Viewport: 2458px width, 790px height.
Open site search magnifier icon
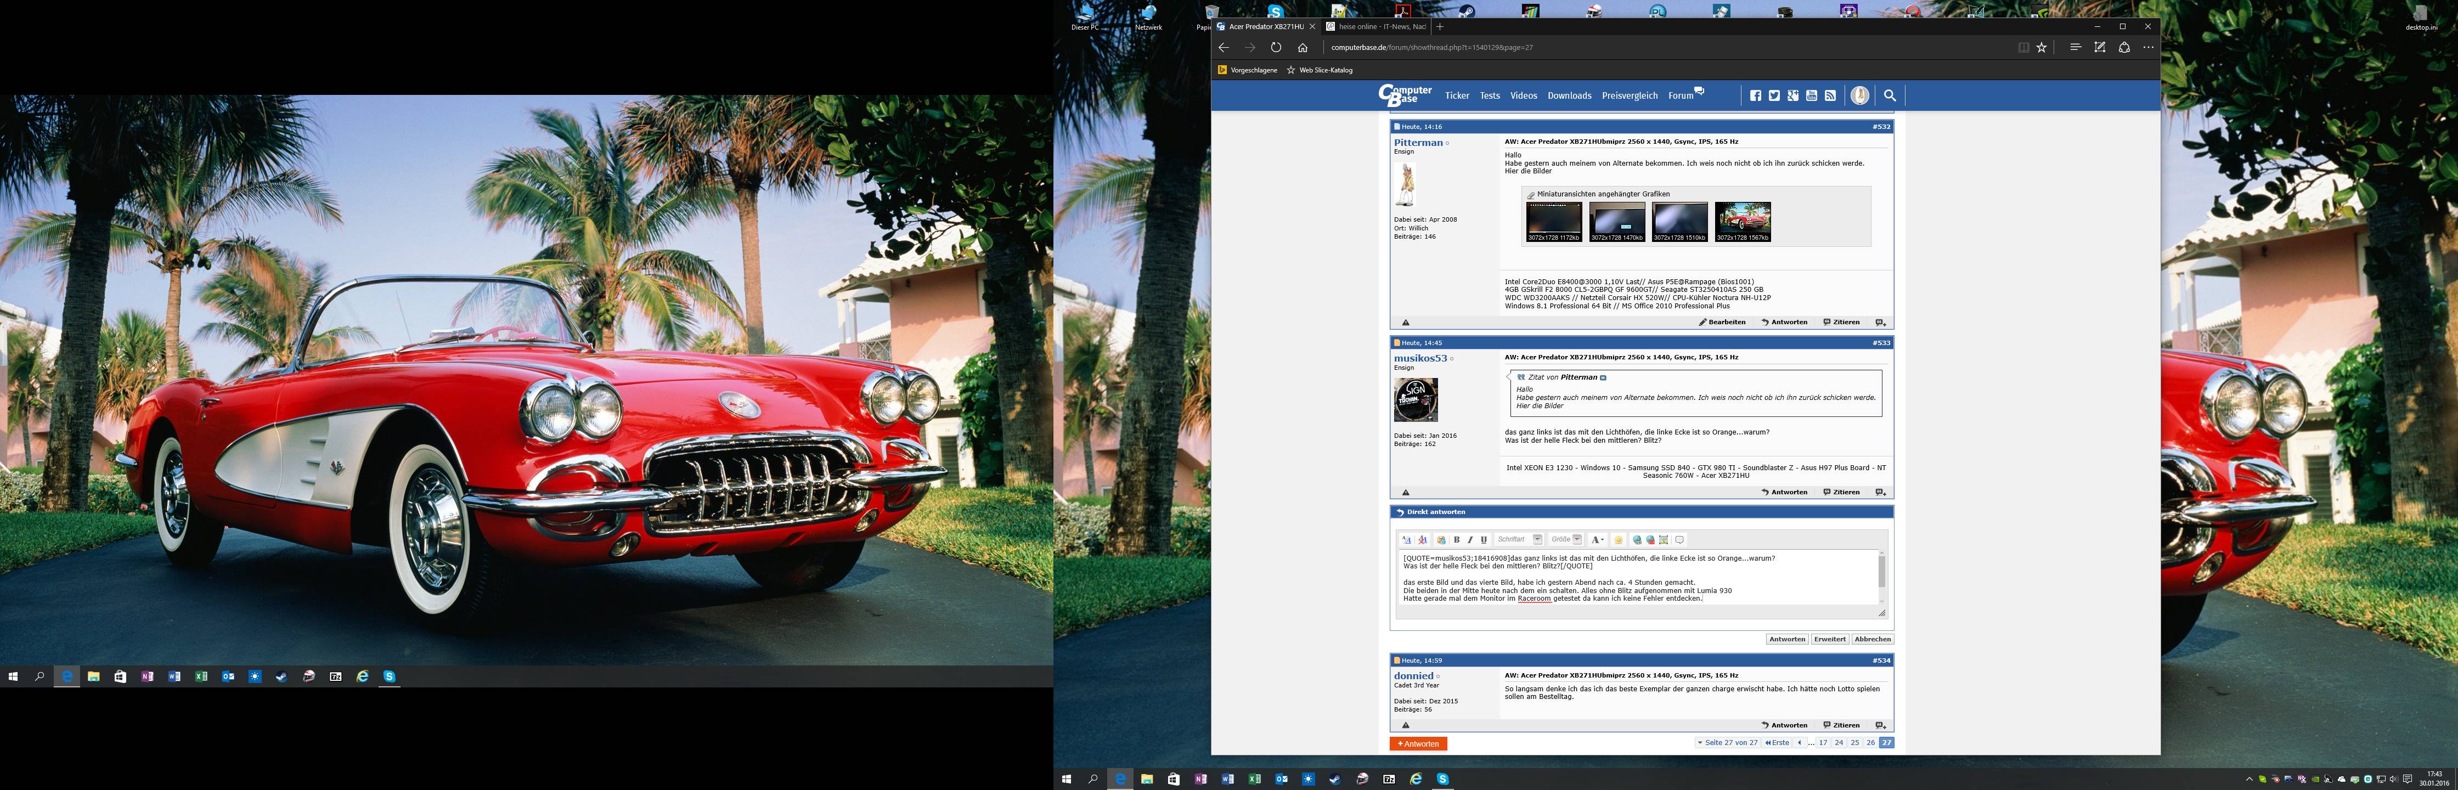click(1889, 95)
